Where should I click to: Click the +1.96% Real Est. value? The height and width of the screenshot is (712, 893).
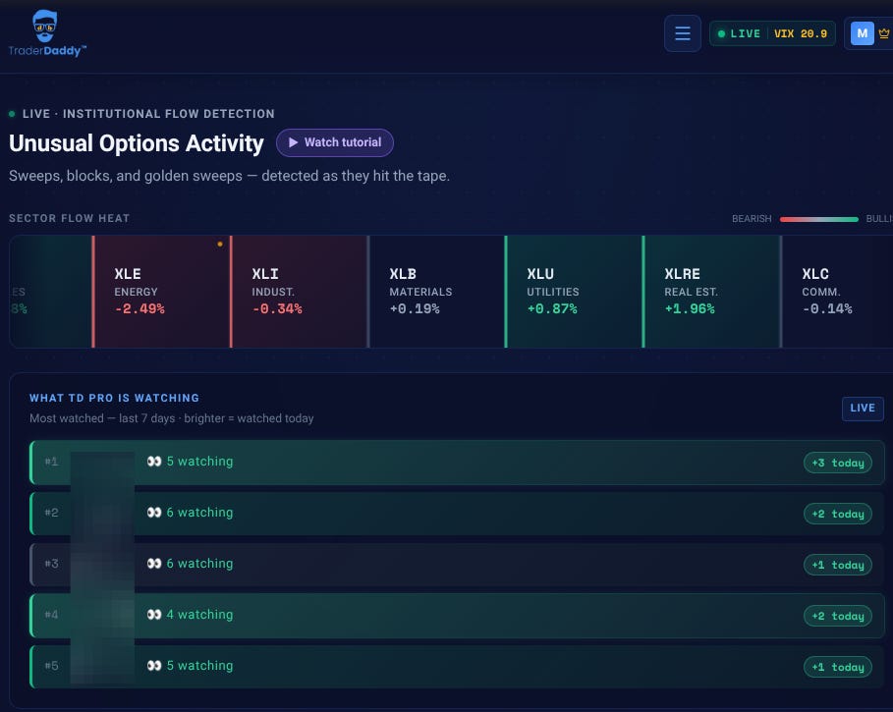click(x=690, y=309)
